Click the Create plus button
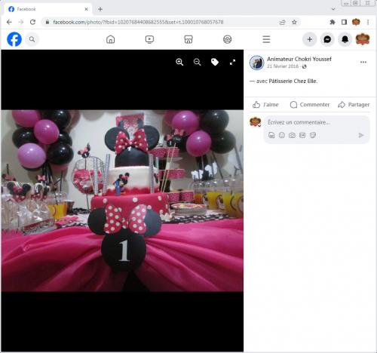The width and height of the screenshot is (377, 353). (310, 39)
